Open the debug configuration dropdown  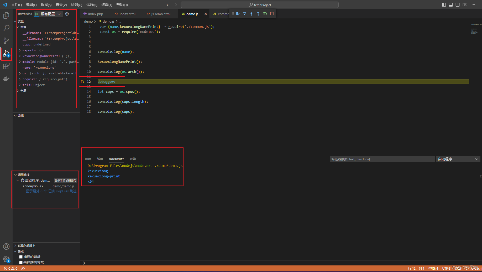pyautogui.click(x=51, y=14)
